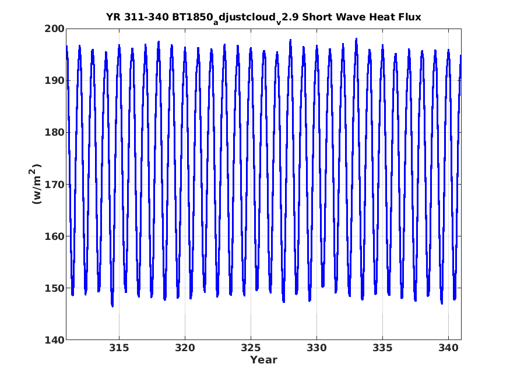The width and height of the screenshot is (510, 382).
Task: Click the y-axis tick label '180'
Action: click(55, 133)
